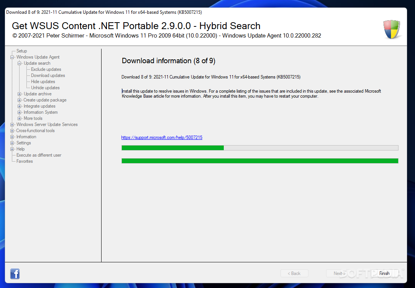Viewport: 415px width, 288px height.
Task: Select the Information tree item
Action: [26, 136]
